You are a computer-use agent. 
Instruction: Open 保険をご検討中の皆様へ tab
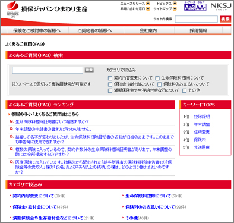tap(37, 30)
